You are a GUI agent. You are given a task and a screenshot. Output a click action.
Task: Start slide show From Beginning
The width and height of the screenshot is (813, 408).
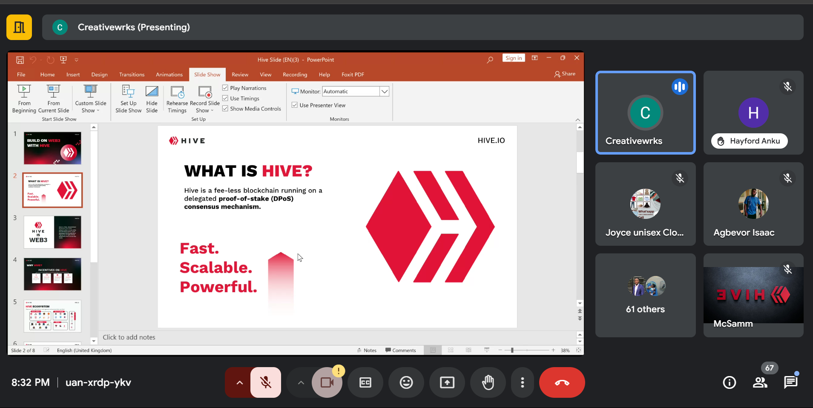[x=24, y=99]
